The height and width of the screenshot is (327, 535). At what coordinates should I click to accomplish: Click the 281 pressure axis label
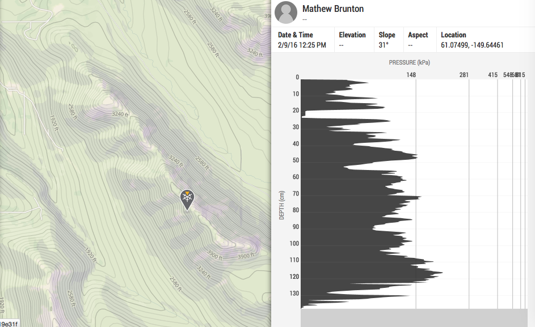pos(464,75)
